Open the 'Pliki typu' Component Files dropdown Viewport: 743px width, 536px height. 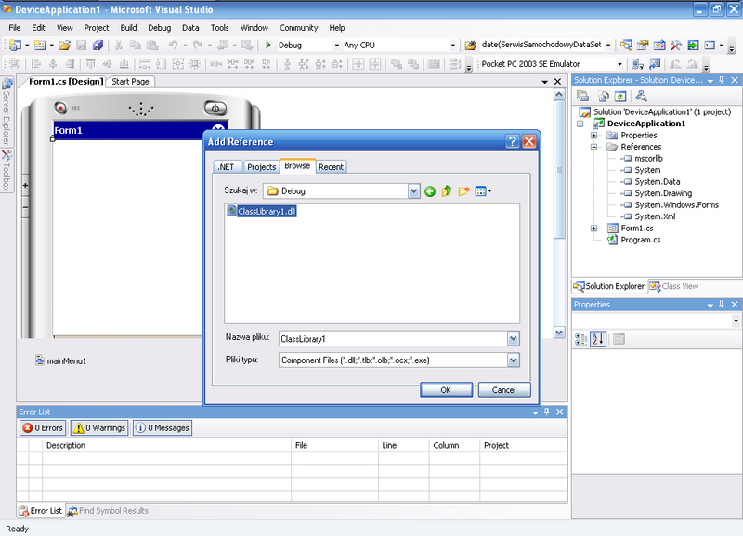(513, 360)
